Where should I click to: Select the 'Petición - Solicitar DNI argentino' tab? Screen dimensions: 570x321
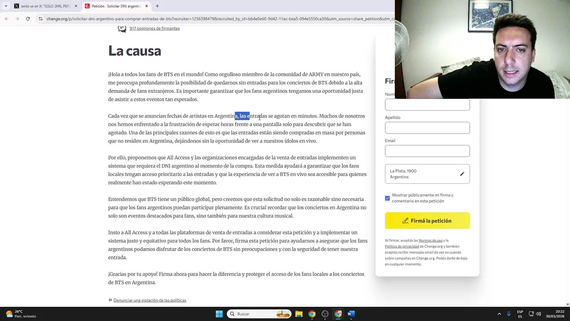(x=116, y=6)
